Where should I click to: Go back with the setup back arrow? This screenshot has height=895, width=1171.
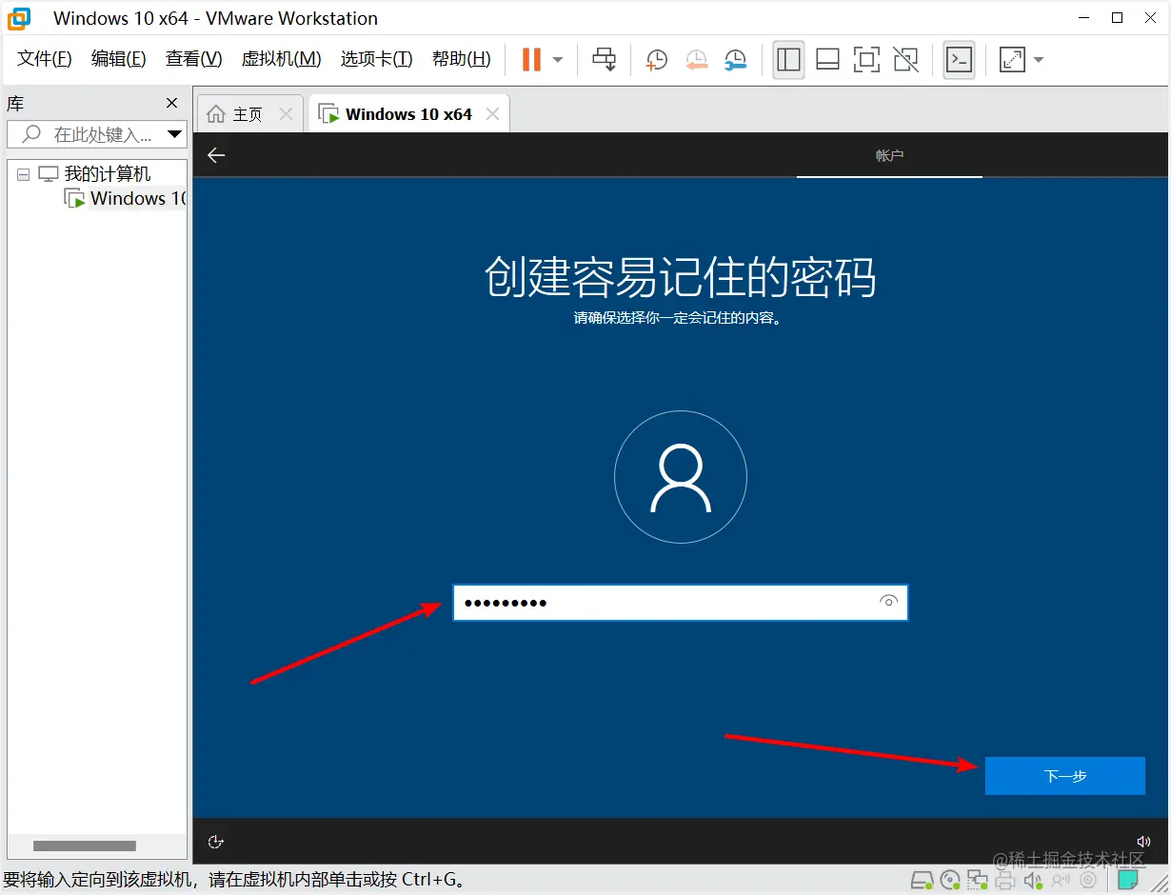[216, 155]
